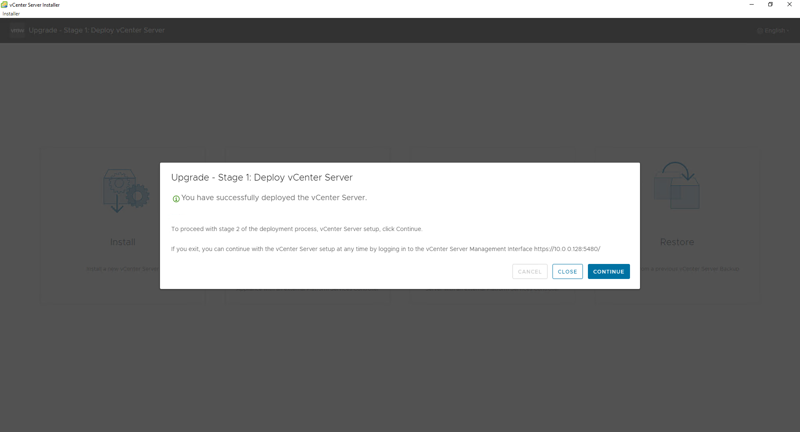
Task: Click the vmw logo in header
Action: point(17,30)
